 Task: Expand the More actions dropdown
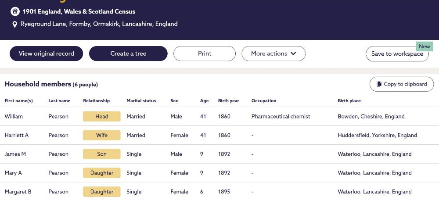(273, 54)
